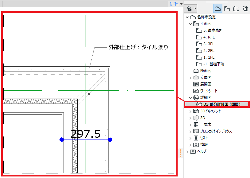This screenshot has width=250, height=178.
Task: Select the 外部仕上げ：タイル張り label text
Action: coord(138,47)
